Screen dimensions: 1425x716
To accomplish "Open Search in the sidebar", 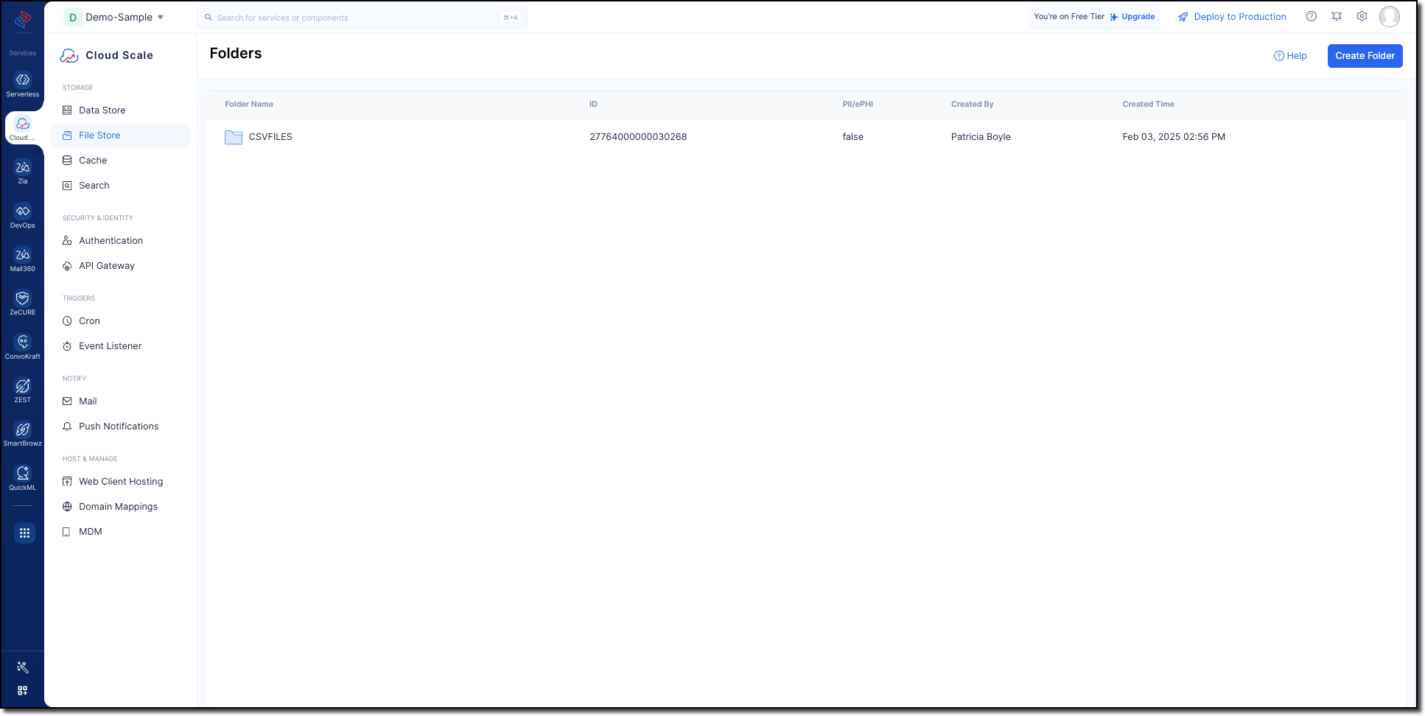I will [120, 186].
